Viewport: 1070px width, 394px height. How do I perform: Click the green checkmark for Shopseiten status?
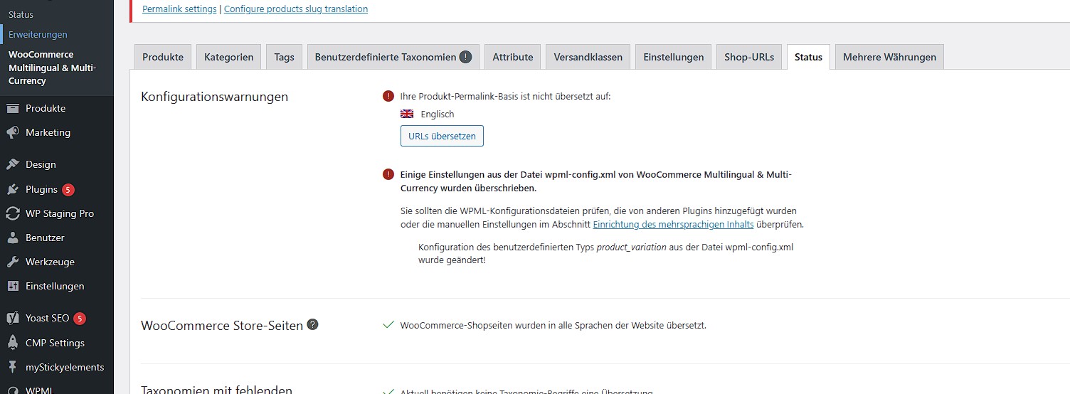click(388, 325)
